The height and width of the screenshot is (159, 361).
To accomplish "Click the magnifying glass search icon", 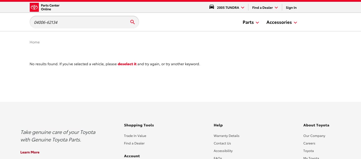I will tap(133, 22).
